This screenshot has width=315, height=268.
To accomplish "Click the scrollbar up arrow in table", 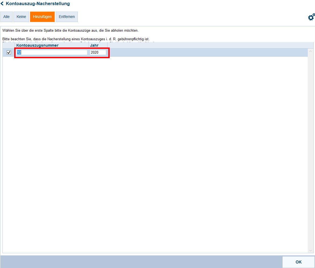I will tap(310, 51).
